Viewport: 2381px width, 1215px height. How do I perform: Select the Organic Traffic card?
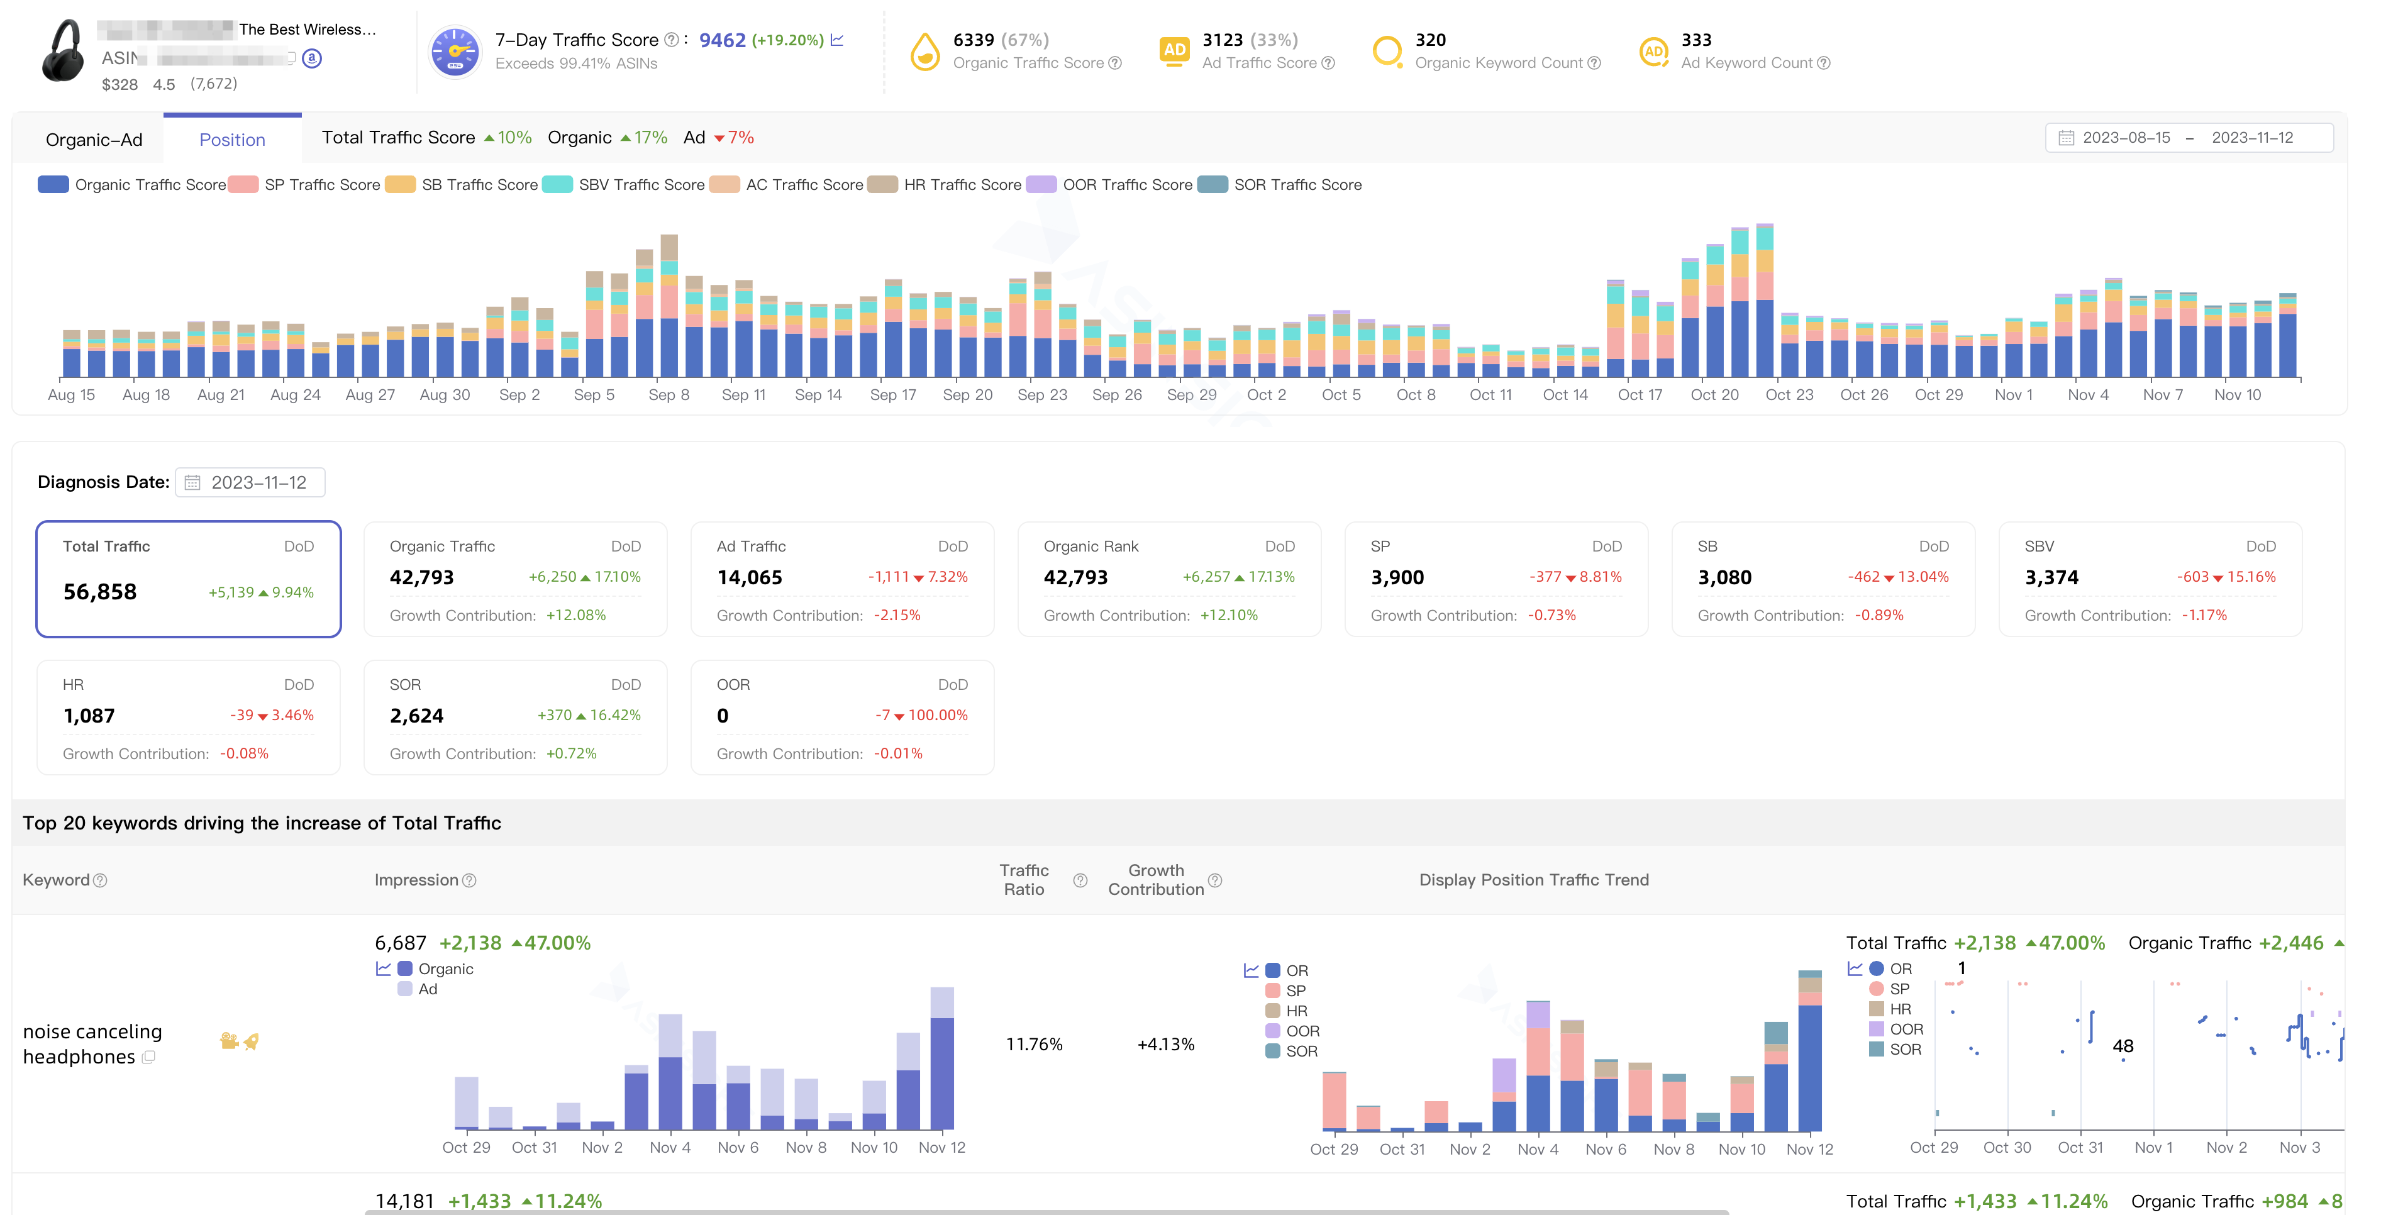pos(516,579)
